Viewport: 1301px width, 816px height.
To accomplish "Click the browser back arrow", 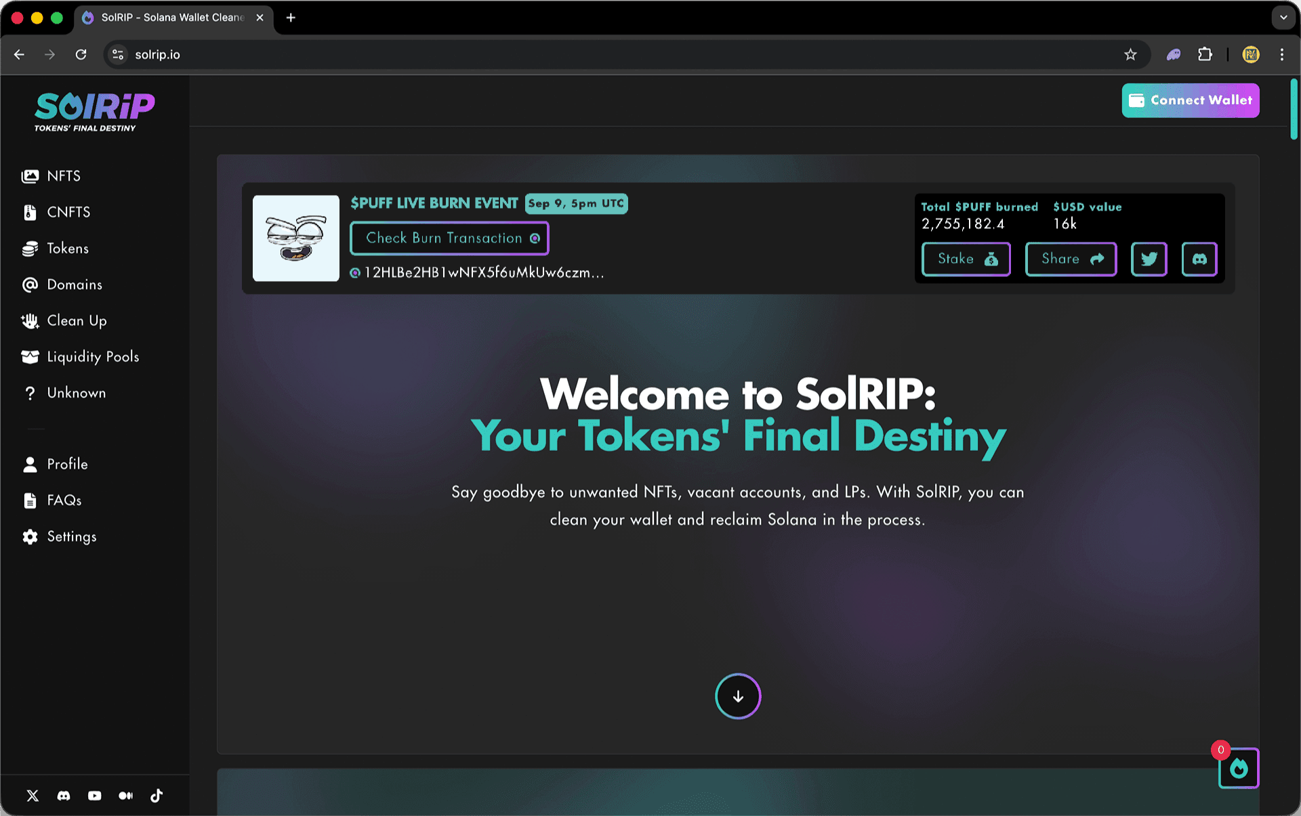I will [x=19, y=55].
